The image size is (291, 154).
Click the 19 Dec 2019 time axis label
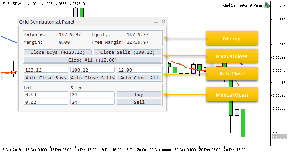pyautogui.click(x=11, y=150)
